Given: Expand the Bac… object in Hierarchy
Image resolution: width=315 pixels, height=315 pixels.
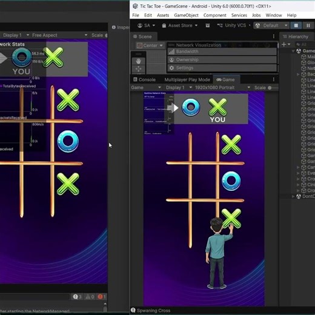Looking at the screenshot, I should (298, 75).
